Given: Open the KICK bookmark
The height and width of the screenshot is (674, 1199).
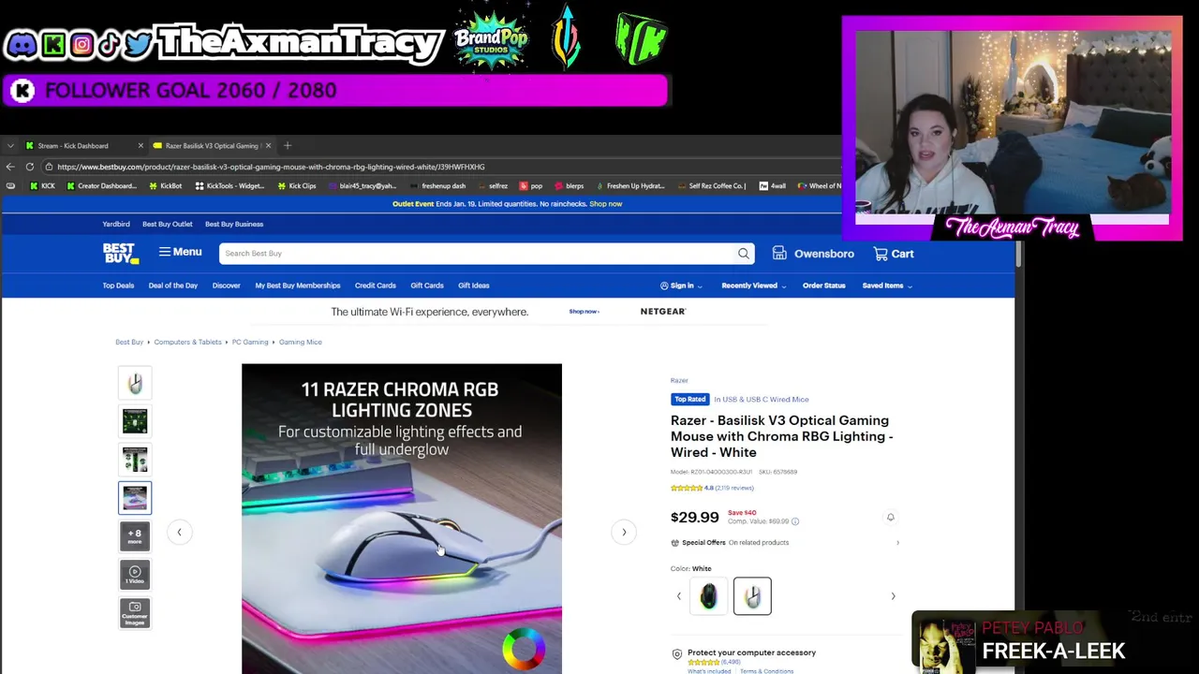Looking at the screenshot, I should 41,185.
